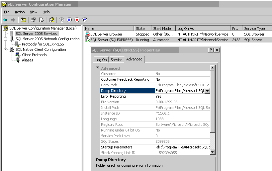Click the Aliases tree icon

(18, 60)
